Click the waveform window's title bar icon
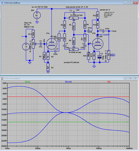Screen dimensions: 139x151 pyautogui.click(x=2, y=79)
